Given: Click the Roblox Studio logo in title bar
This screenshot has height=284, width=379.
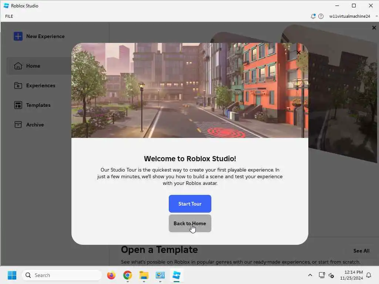Looking at the screenshot, I should pyautogui.click(x=6, y=6).
